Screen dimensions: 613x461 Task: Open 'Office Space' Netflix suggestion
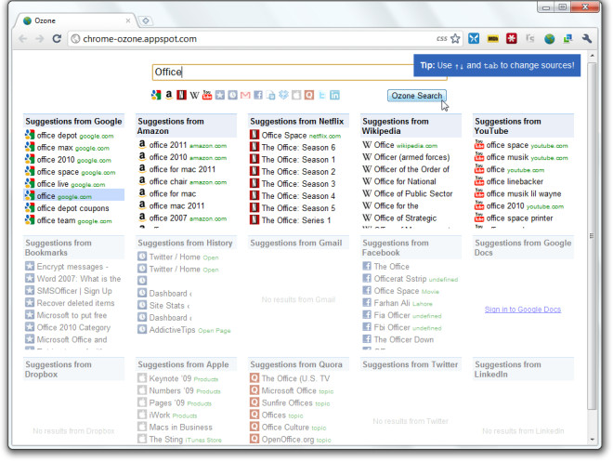point(299,136)
